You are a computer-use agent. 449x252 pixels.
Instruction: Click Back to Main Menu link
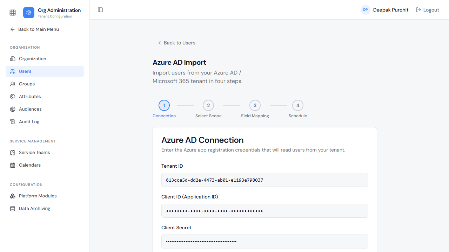point(34,29)
